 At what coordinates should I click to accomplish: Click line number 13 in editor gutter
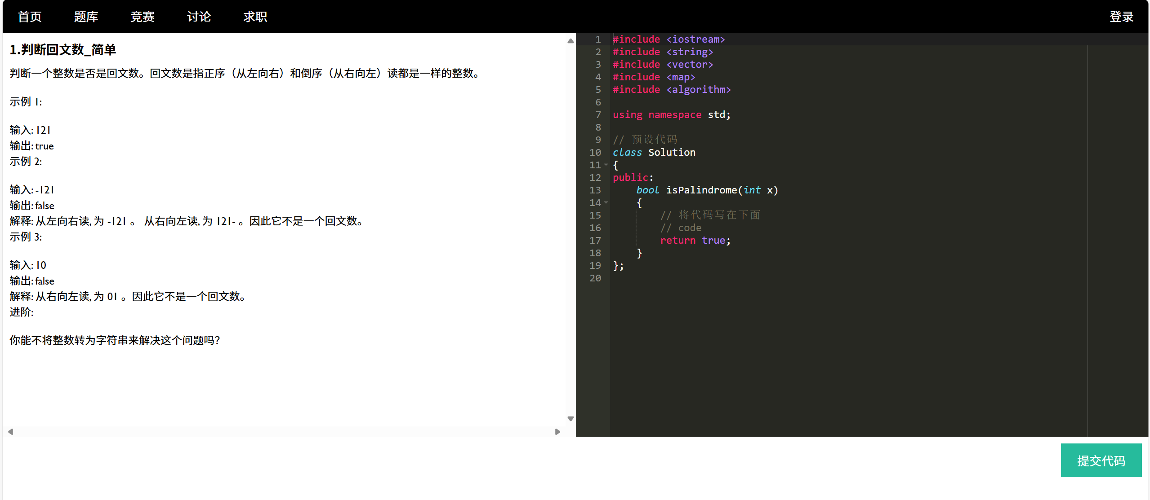595,190
